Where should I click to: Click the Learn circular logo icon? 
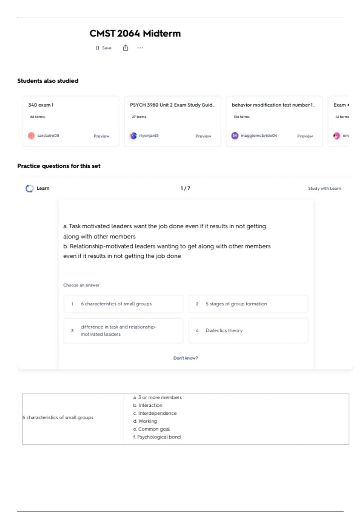(29, 189)
